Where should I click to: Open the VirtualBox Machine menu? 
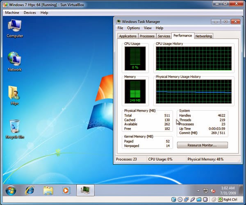point(12,13)
